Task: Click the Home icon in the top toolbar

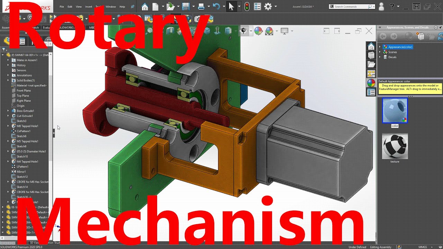Action: click(145, 7)
